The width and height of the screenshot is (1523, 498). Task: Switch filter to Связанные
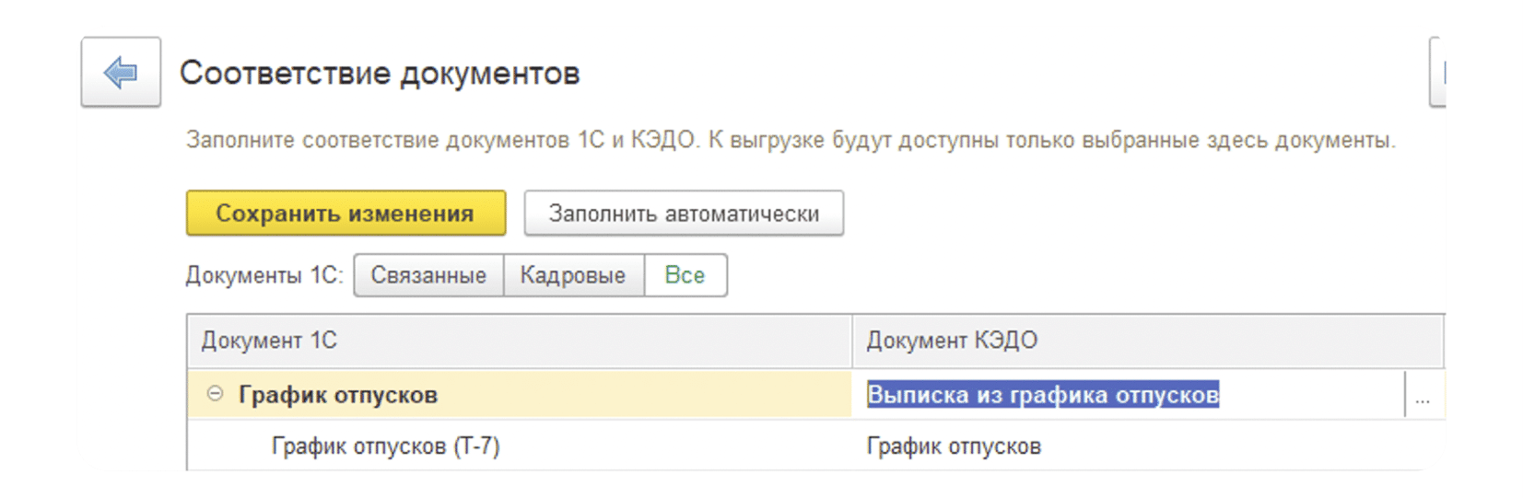428,275
